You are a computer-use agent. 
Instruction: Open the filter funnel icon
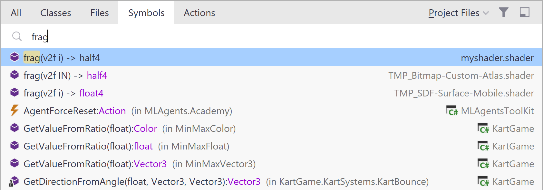coord(504,12)
